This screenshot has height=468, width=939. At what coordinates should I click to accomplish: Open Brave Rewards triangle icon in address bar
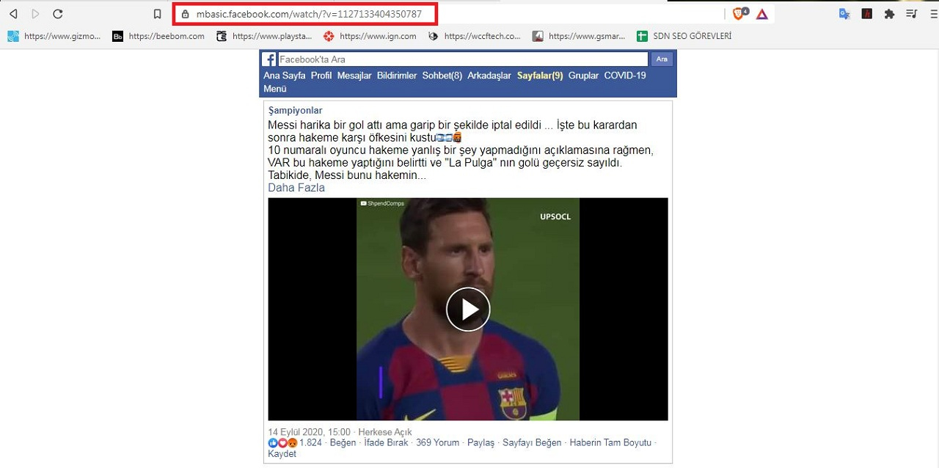coord(762,13)
